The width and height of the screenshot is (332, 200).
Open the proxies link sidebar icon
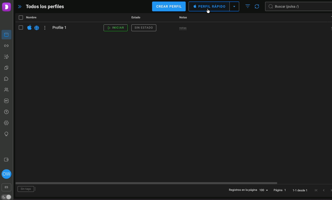6,46
